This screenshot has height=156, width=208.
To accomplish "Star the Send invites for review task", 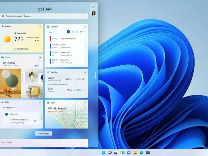I will (x=35, y=121).
